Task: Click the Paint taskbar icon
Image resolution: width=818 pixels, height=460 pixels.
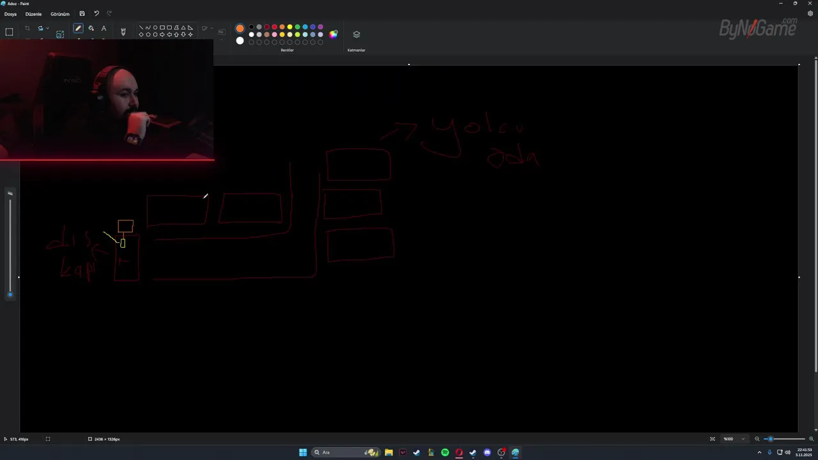Action: coord(515,452)
